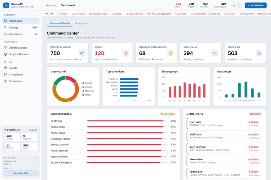Open Vikram Osei critical alert card

coord(224,161)
